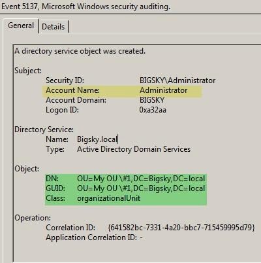Click the highlighted Account Name label
Screen dimensions: 261x263
click(72, 90)
